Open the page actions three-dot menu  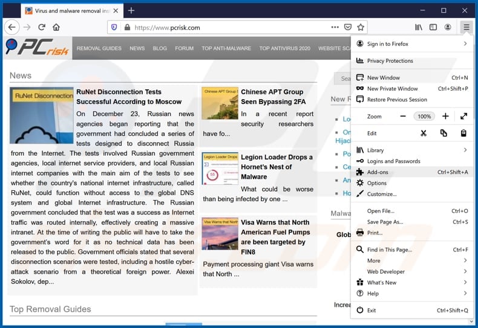pyautogui.click(x=335, y=27)
